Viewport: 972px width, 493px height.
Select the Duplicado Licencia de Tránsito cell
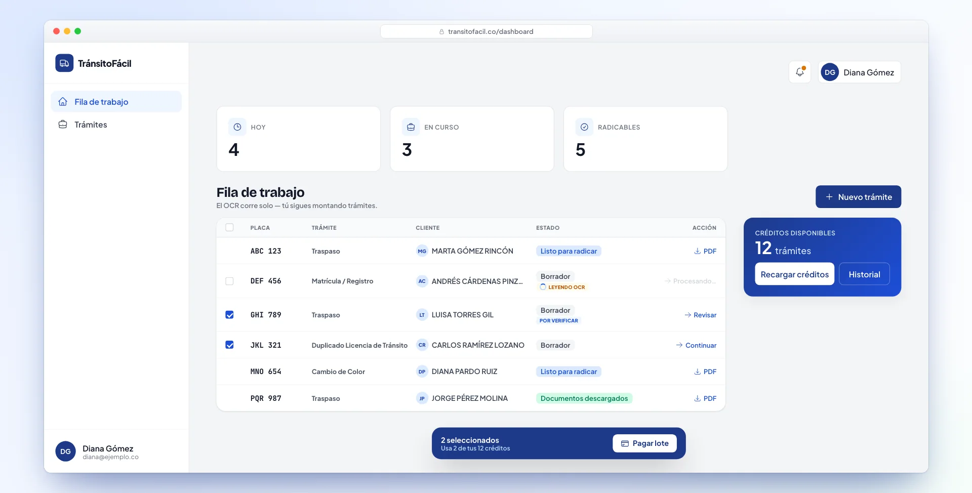(x=359, y=345)
